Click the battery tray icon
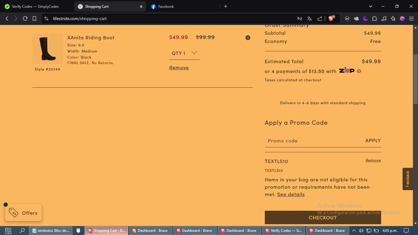The image size is (418, 235). [x=376, y=231]
